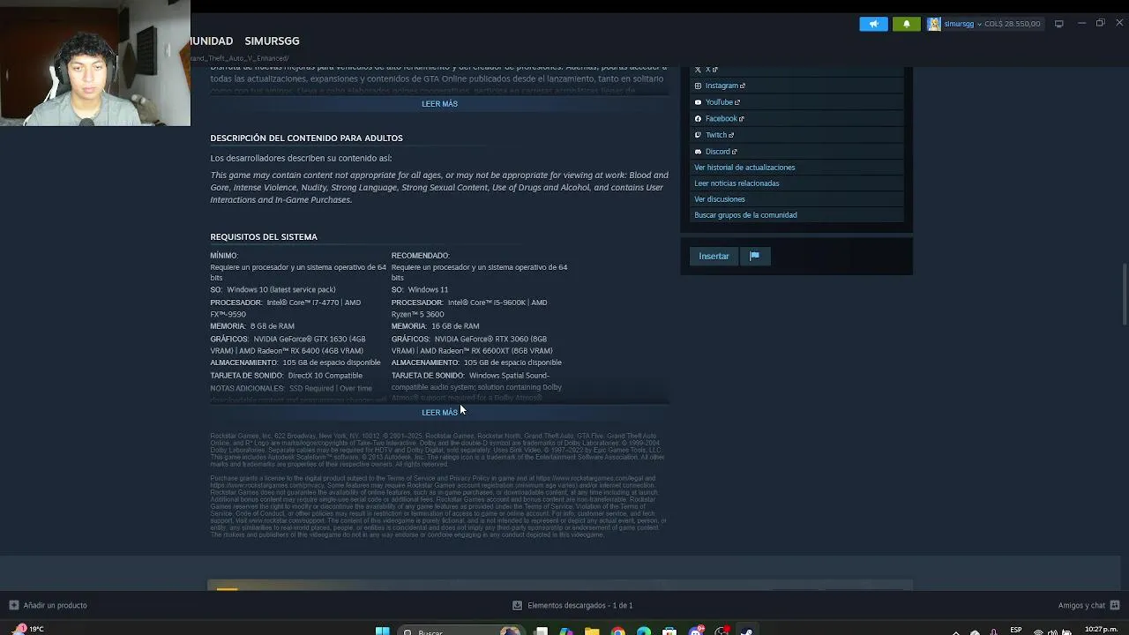
Task: Click the 'DirectX 10 Compatible' sound card text
Action: [x=325, y=376]
